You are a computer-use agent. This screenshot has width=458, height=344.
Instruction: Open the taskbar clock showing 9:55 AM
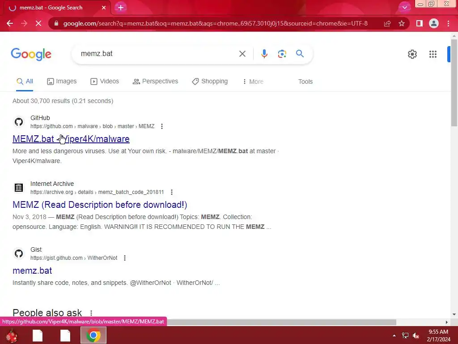[438, 335]
